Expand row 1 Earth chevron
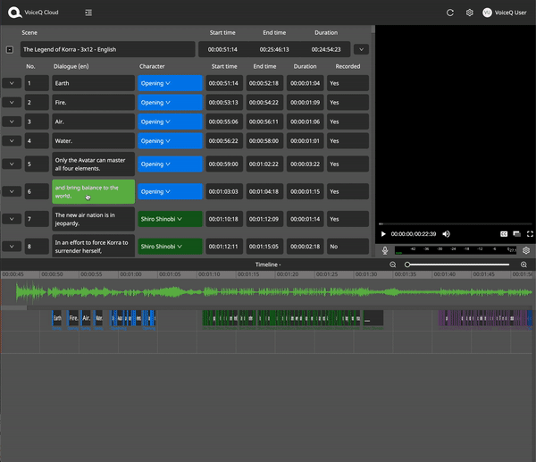This screenshot has height=462, width=536. click(12, 83)
